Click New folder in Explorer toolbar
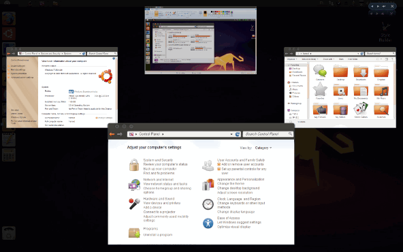403x252 pixels. click(353, 59)
